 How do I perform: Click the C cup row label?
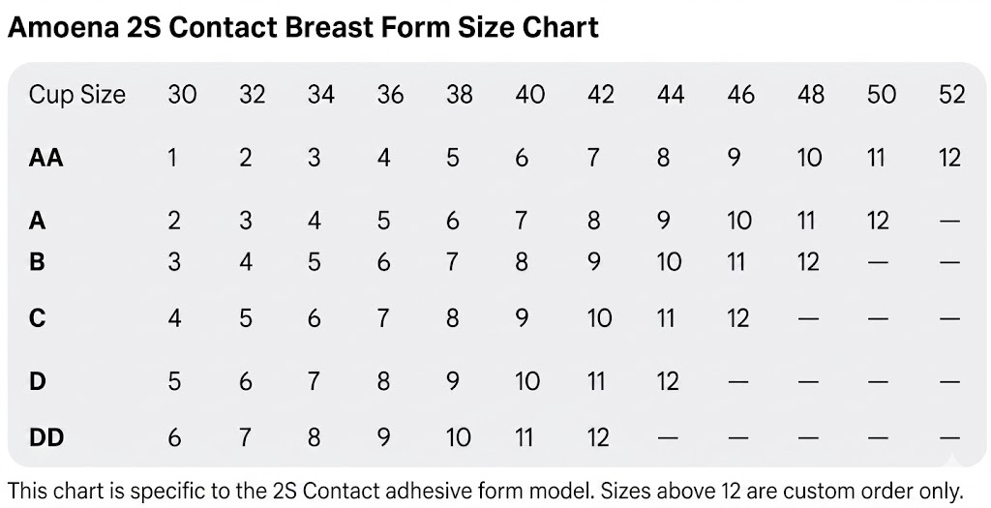[38, 317]
